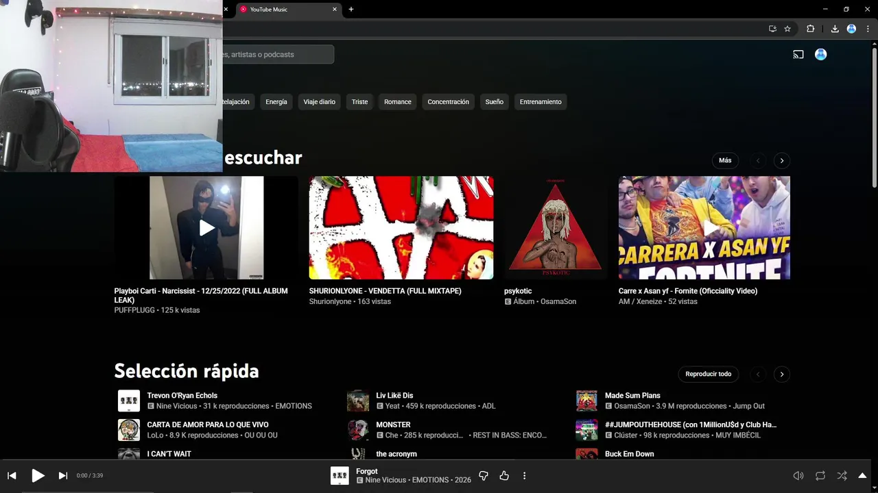Open more options for current song

coord(525,476)
